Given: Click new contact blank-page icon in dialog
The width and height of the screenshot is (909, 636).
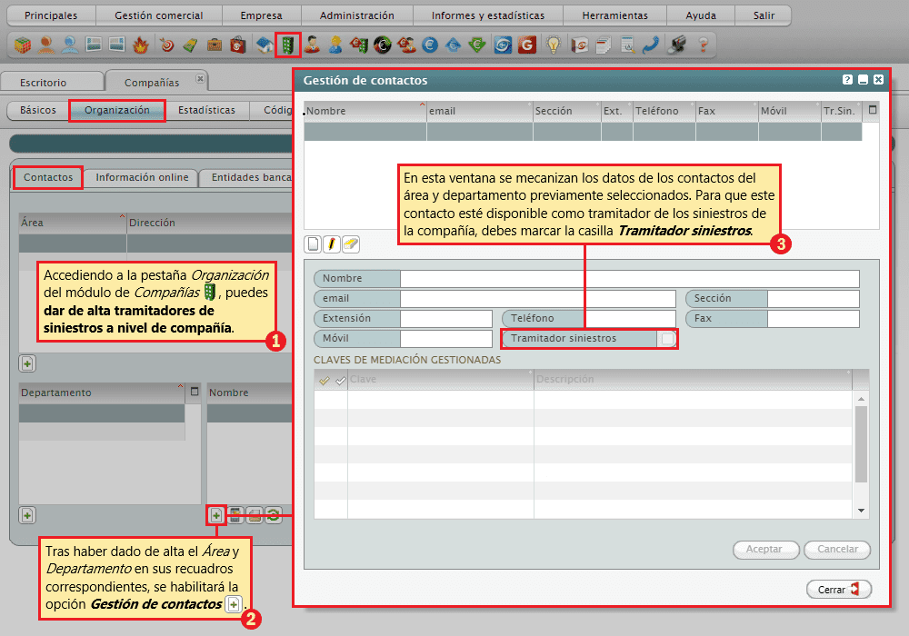Looking at the screenshot, I should coord(313,244).
